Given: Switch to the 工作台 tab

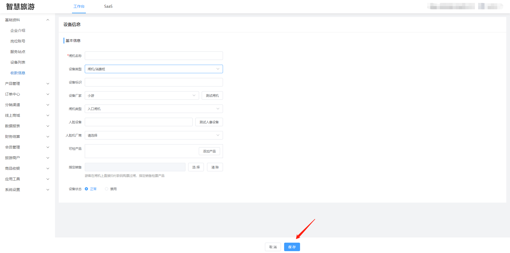Looking at the screenshot, I should (x=79, y=6).
